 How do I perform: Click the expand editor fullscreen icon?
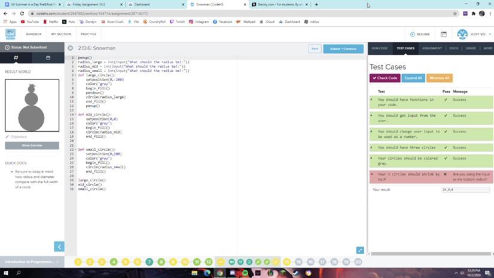[x=360, y=250]
